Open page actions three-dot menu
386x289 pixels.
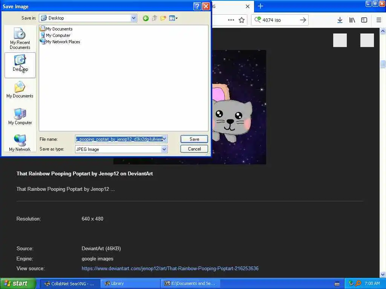(231, 20)
